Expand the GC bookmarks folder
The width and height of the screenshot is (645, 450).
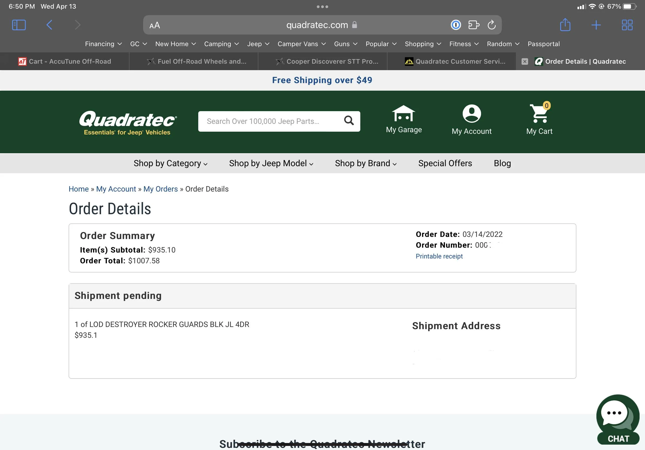tap(139, 44)
